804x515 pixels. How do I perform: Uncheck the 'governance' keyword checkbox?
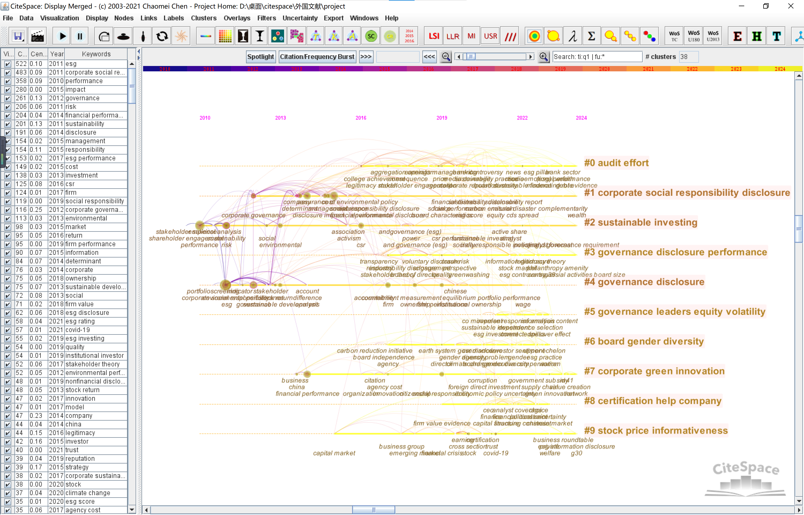tap(7, 98)
